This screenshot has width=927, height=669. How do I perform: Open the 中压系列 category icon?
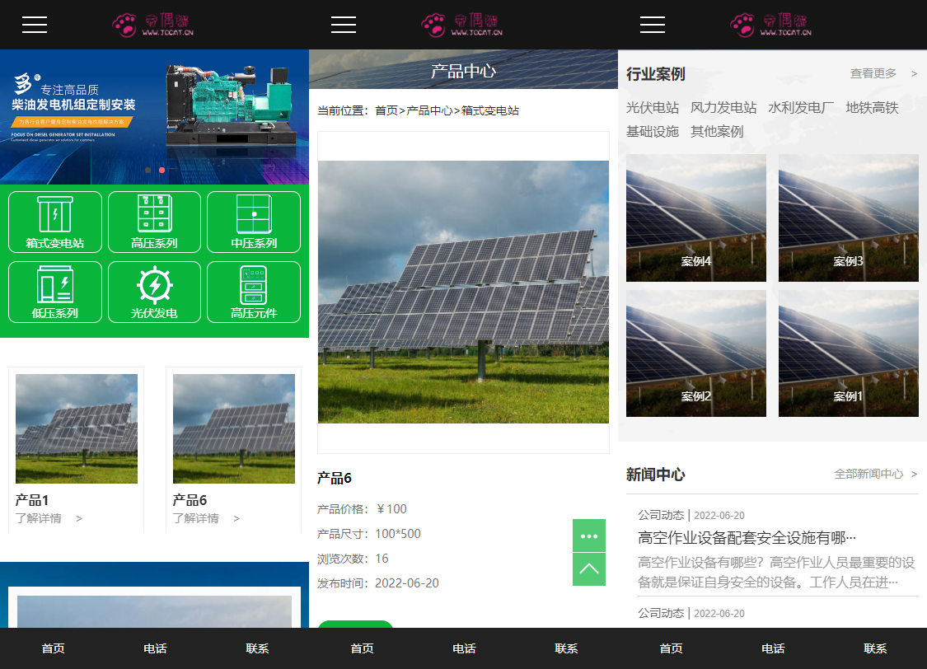254,222
